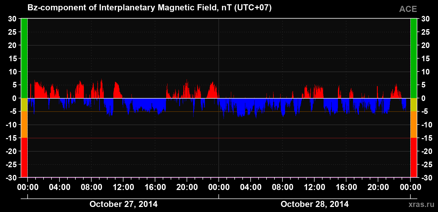Click the 10 value on the left axis

pos(12,72)
